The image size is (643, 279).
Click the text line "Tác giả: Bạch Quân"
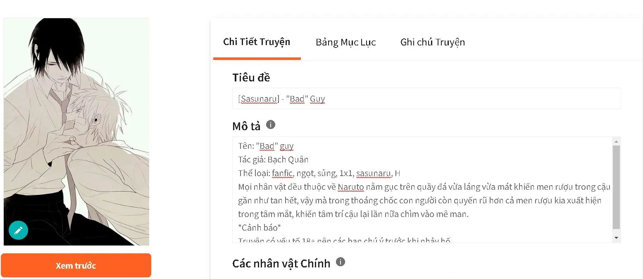click(x=273, y=160)
